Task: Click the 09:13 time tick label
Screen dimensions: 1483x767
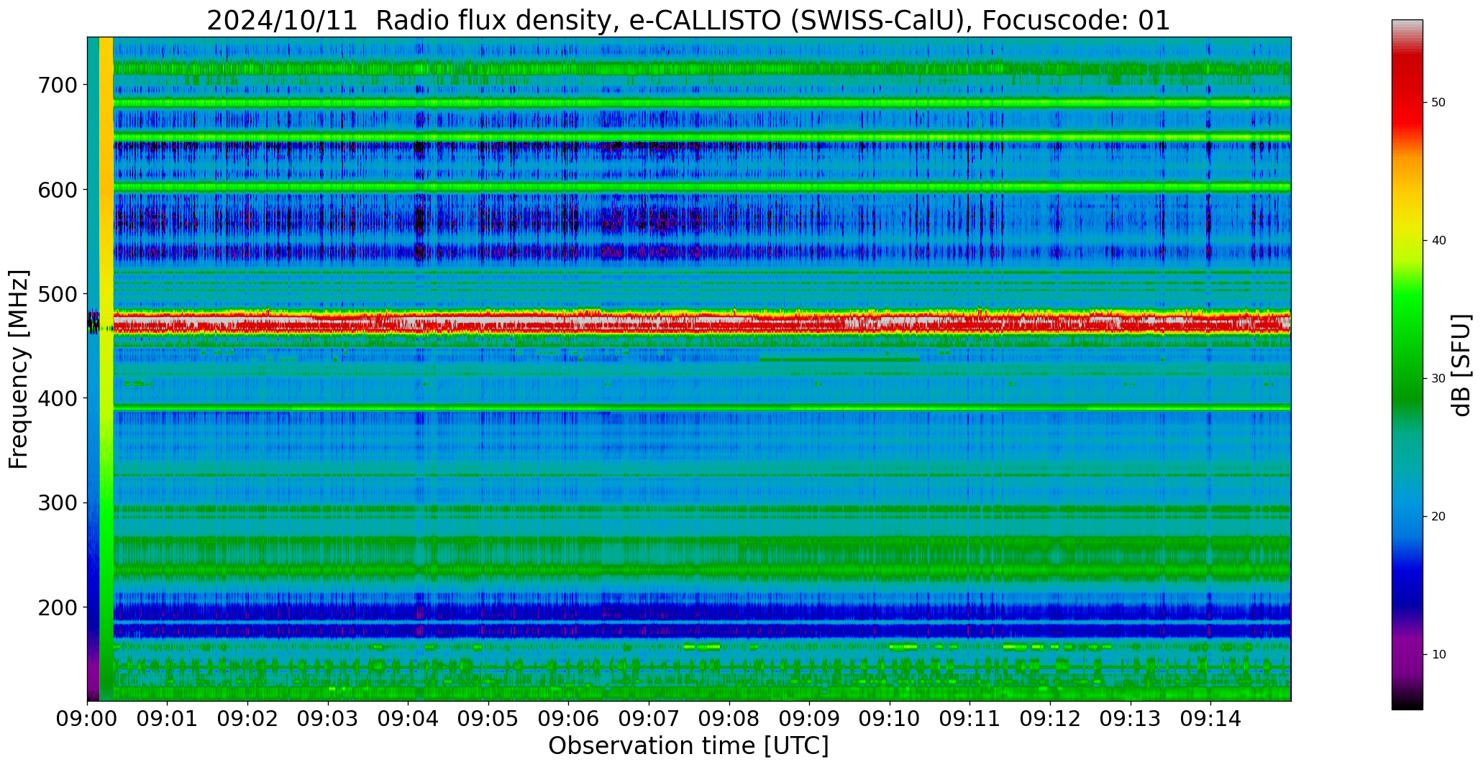Action: (x=1131, y=718)
